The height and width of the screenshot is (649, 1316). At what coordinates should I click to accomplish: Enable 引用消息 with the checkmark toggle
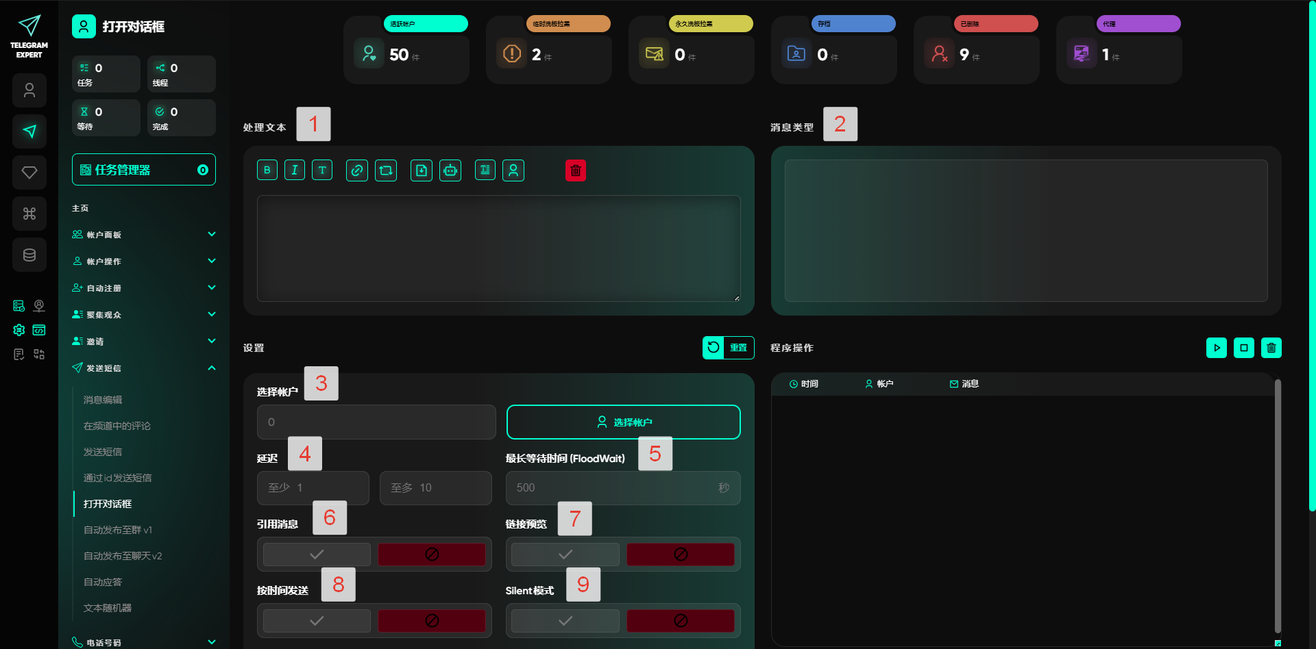click(x=317, y=555)
